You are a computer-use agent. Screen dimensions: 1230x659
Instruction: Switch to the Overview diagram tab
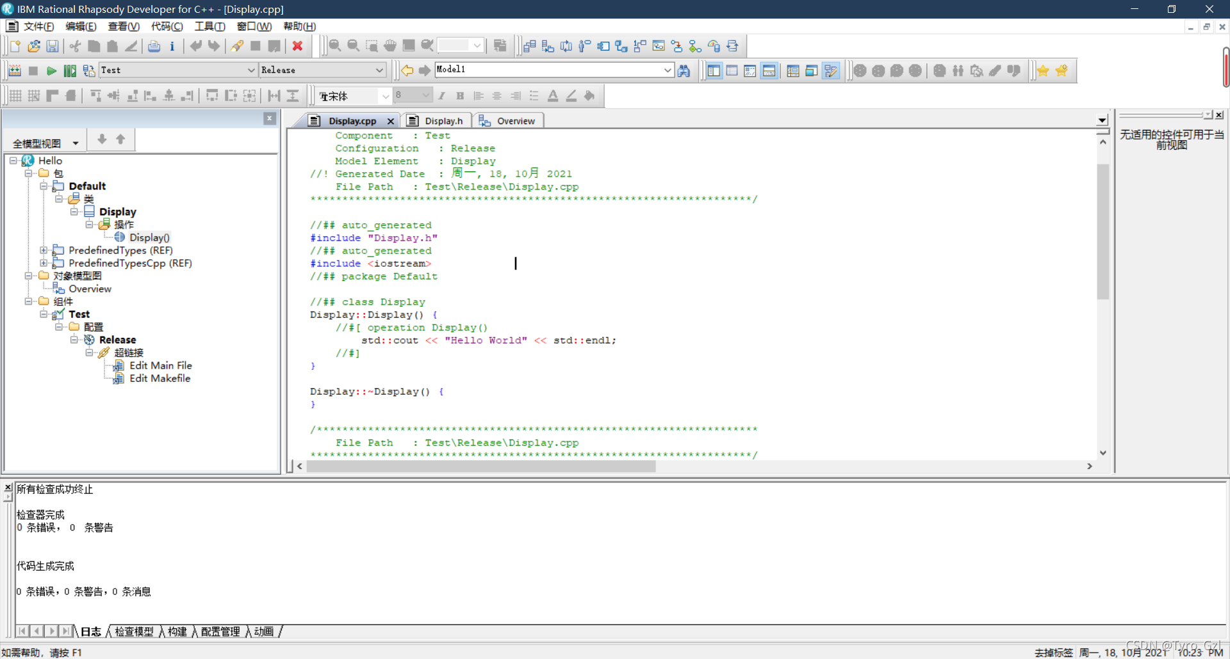507,121
